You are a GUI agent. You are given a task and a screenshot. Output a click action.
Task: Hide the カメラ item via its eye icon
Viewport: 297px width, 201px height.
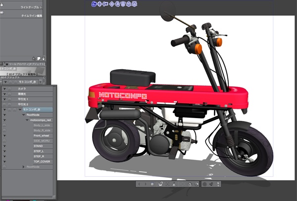pos(4,89)
